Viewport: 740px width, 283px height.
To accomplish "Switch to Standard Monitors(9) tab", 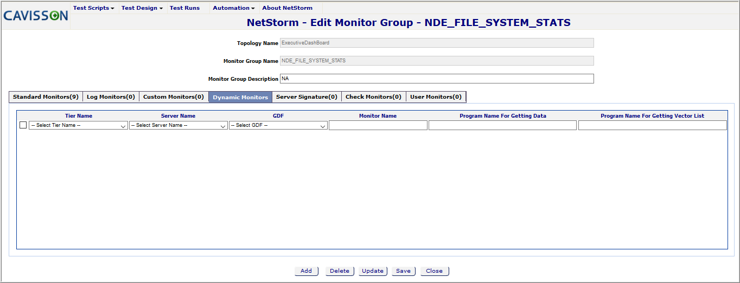I will [x=46, y=97].
